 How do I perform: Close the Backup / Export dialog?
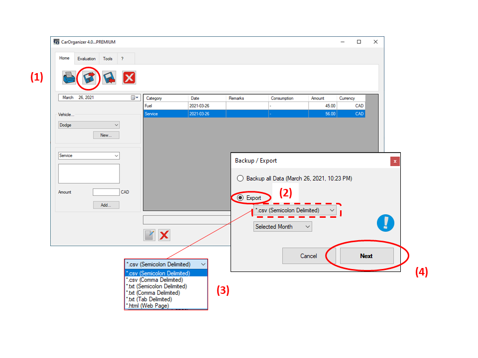click(395, 161)
